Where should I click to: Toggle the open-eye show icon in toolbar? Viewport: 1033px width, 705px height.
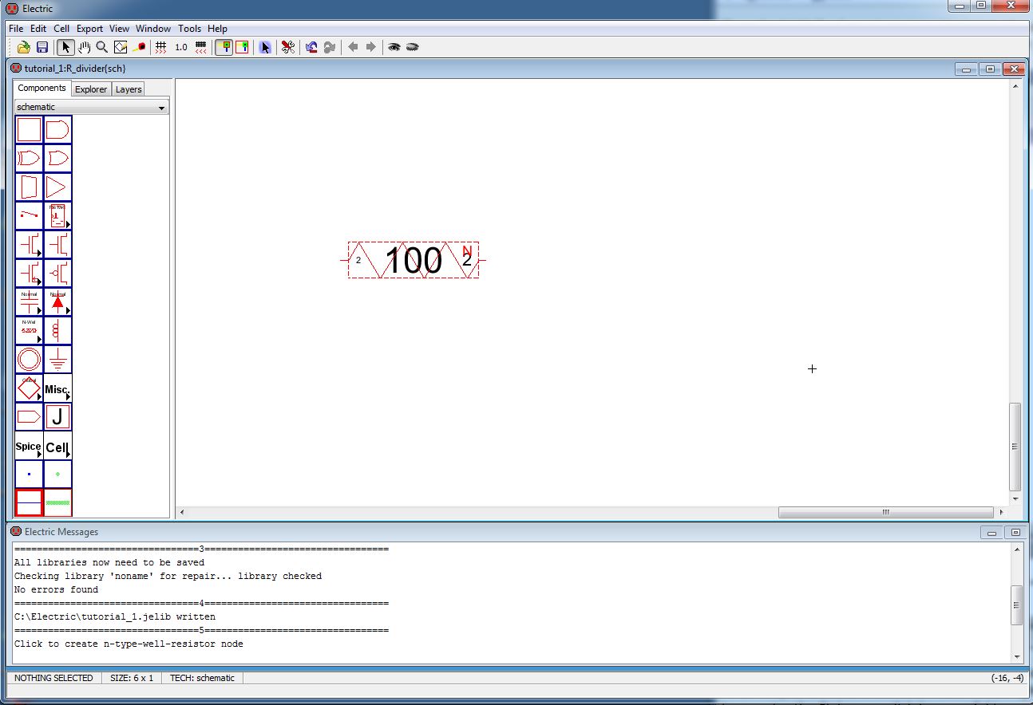click(x=394, y=47)
